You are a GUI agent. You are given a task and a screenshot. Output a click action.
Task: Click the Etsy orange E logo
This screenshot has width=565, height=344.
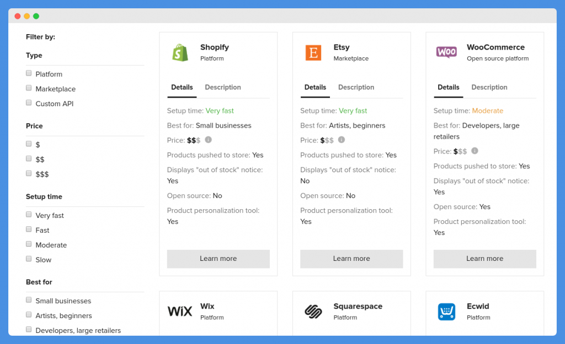pyautogui.click(x=313, y=53)
